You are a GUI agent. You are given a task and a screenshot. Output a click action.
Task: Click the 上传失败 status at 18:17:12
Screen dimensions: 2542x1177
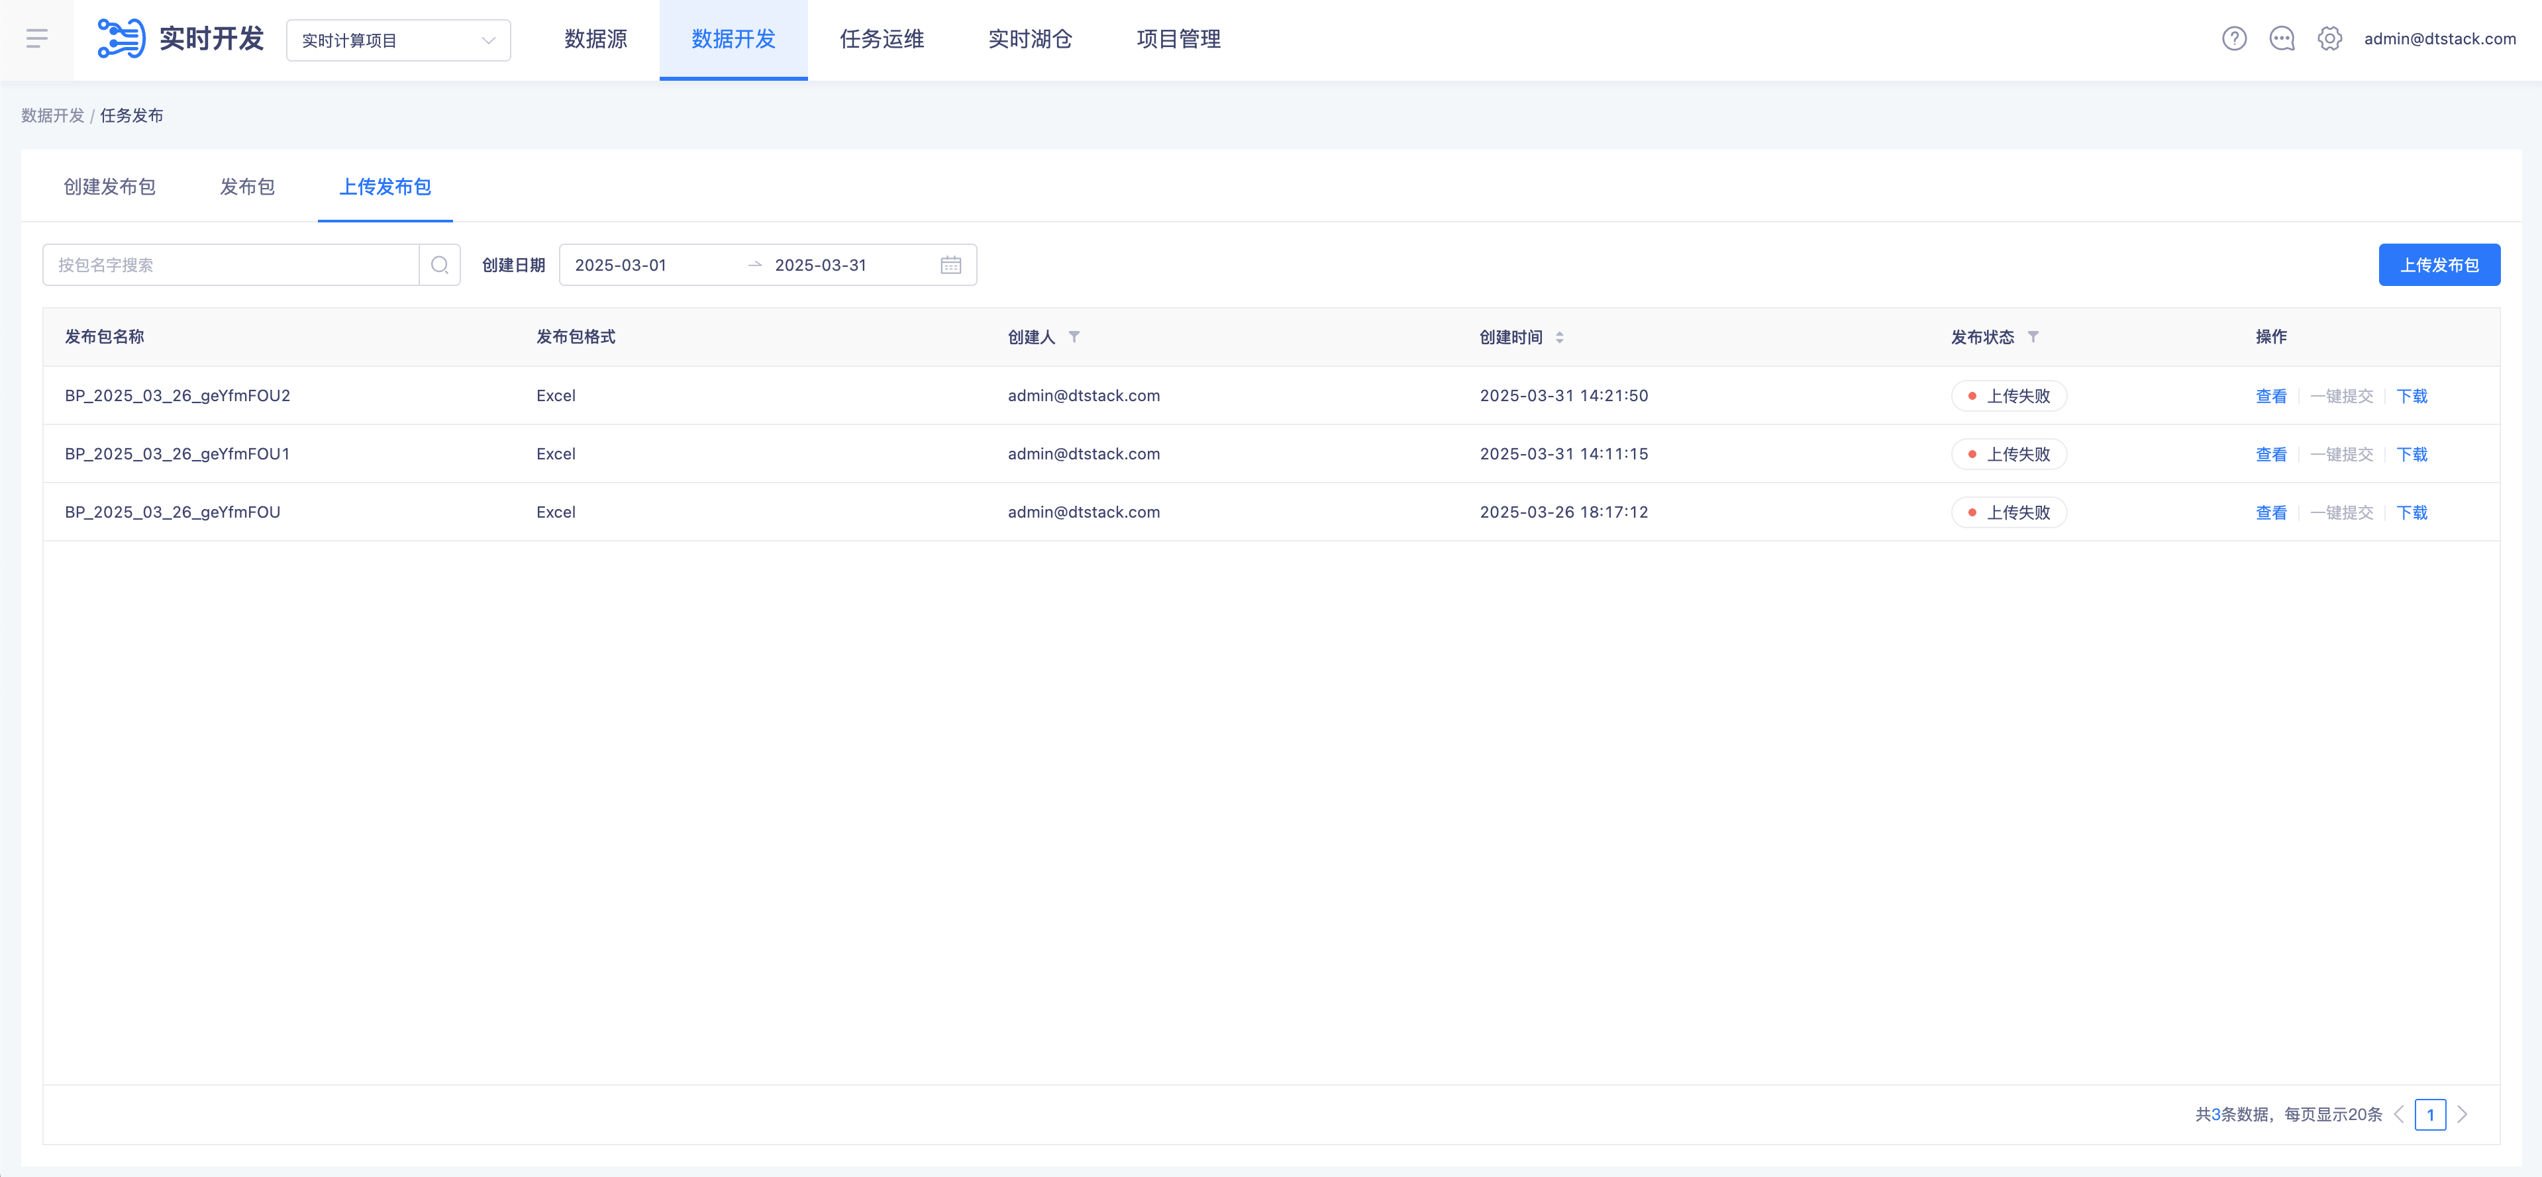tap(2008, 512)
